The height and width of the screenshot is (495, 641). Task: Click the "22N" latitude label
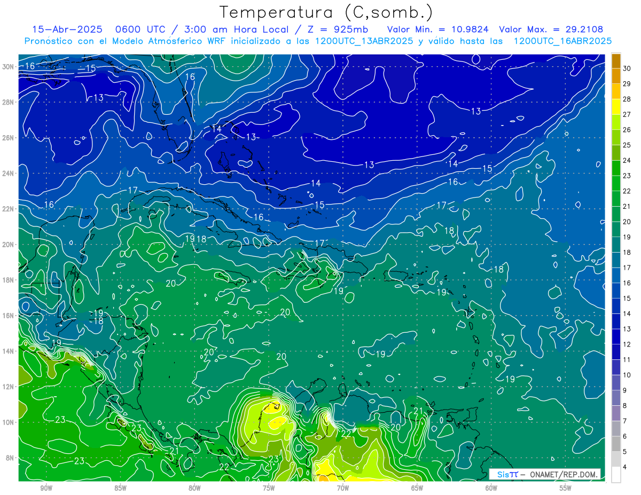(8, 209)
